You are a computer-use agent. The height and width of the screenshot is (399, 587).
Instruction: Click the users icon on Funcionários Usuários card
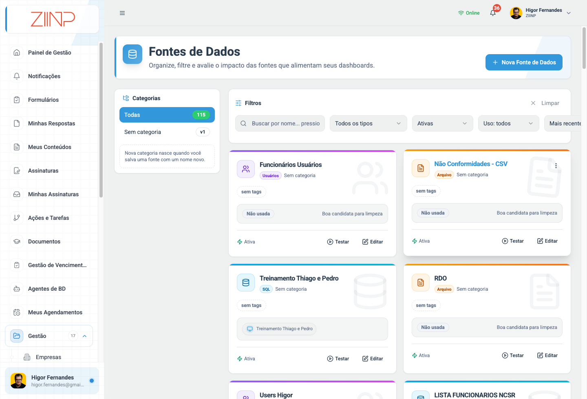tap(246, 169)
